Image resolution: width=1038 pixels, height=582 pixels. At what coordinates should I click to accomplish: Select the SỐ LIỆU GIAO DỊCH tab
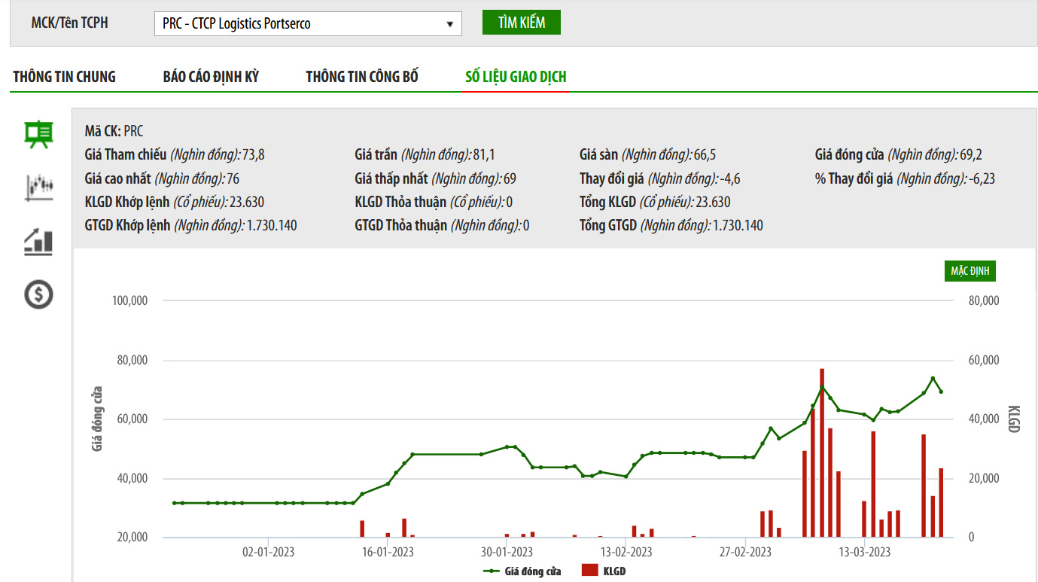[516, 77]
